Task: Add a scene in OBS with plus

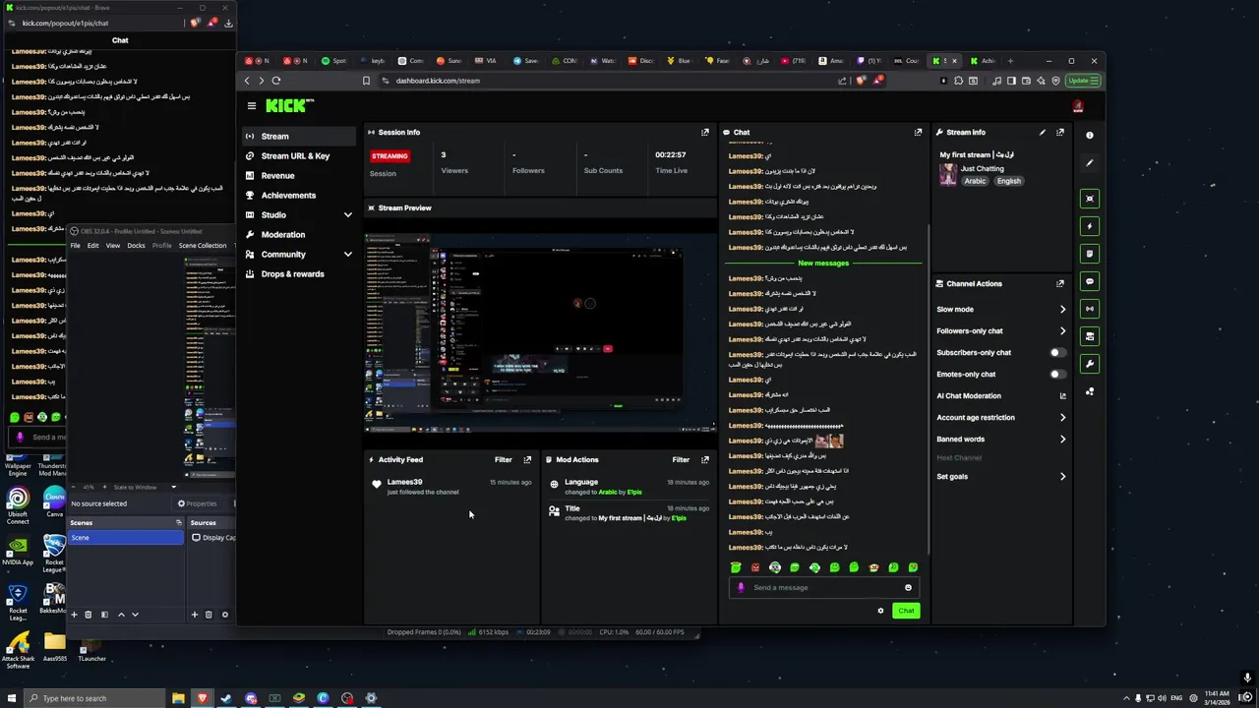Action: coord(74,615)
